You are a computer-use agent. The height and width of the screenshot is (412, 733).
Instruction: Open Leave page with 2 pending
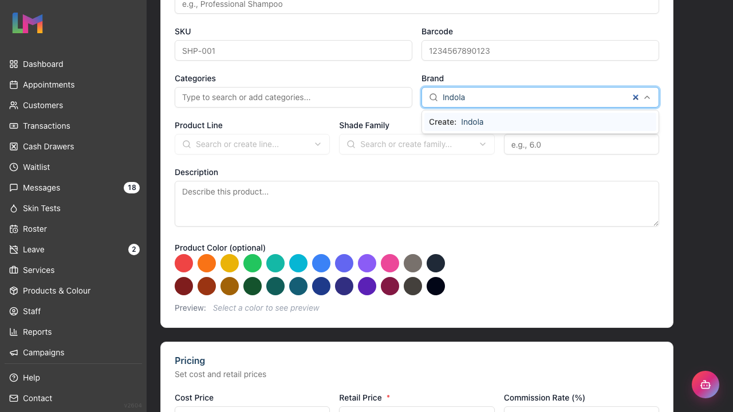73,249
